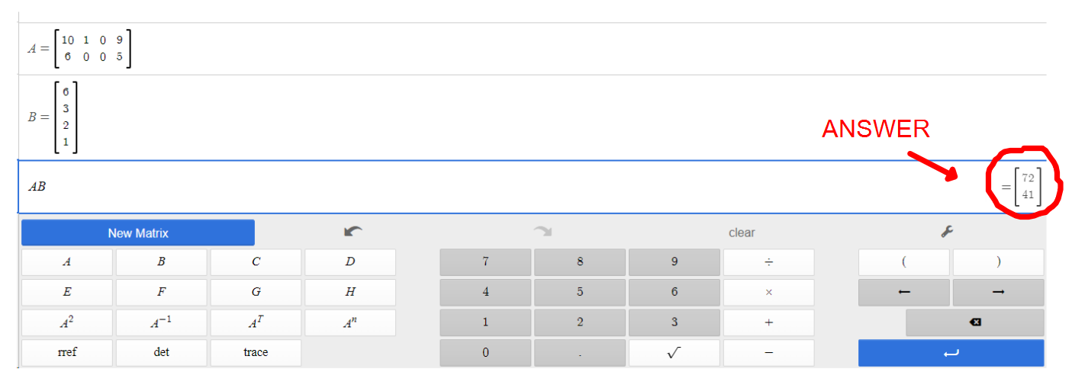Image resolution: width=1072 pixels, height=385 pixels.
Task: Insert the matrix inverse A⁻¹ key
Action: click(161, 322)
